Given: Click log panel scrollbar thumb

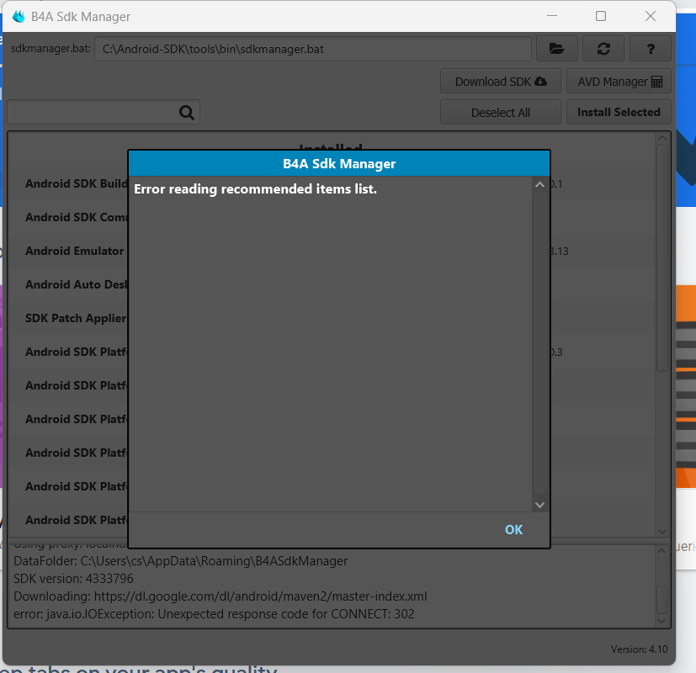Looking at the screenshot, I should pos(661,601).
